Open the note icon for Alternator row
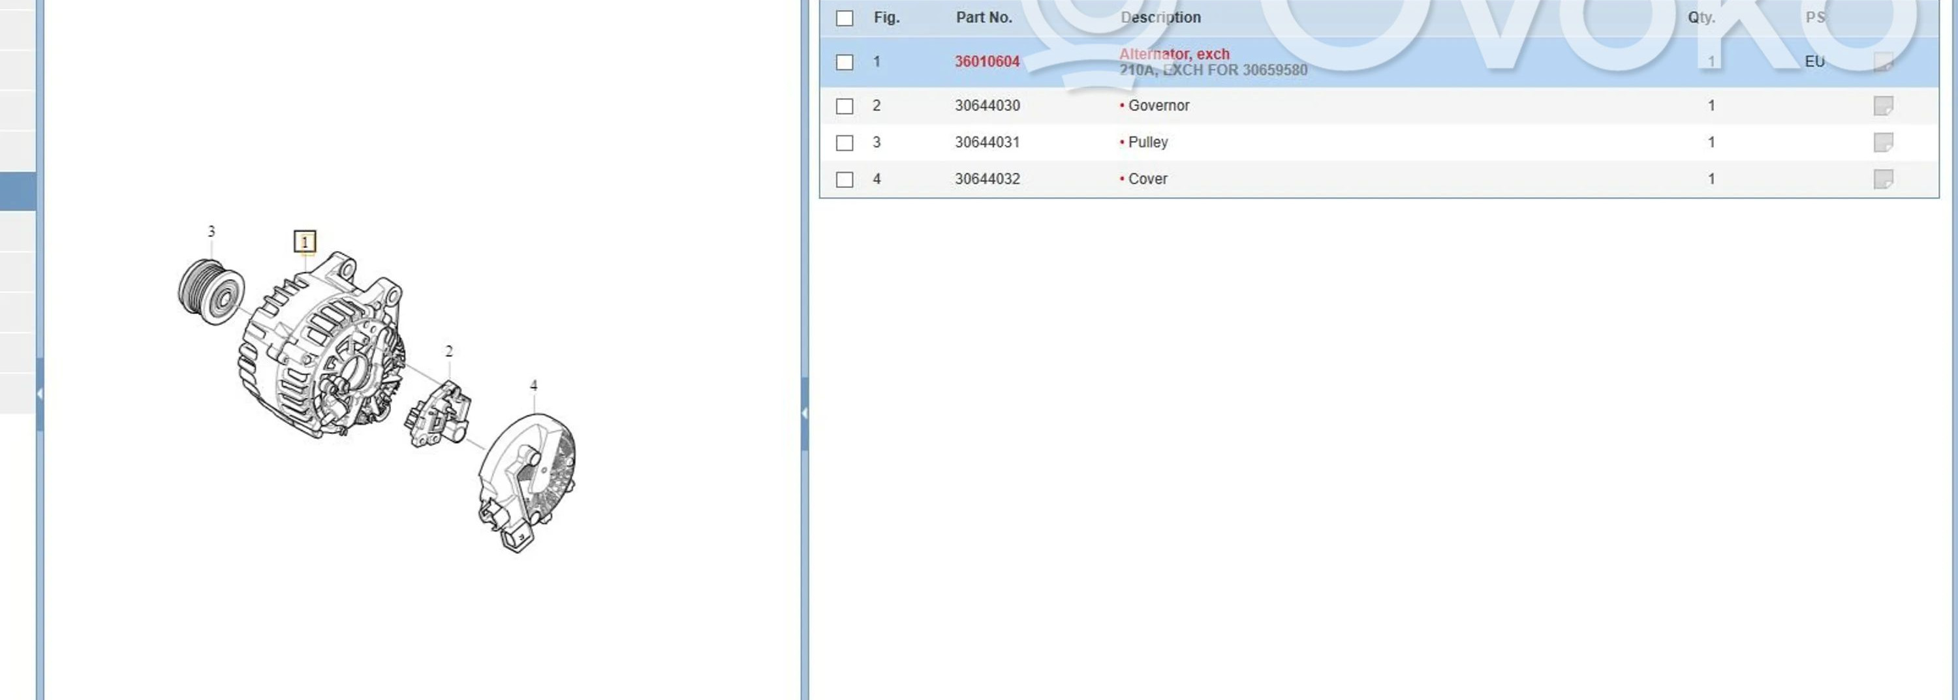This screenshot has height=700, width=1958. pyautogui.click(x=1882, y=61)
